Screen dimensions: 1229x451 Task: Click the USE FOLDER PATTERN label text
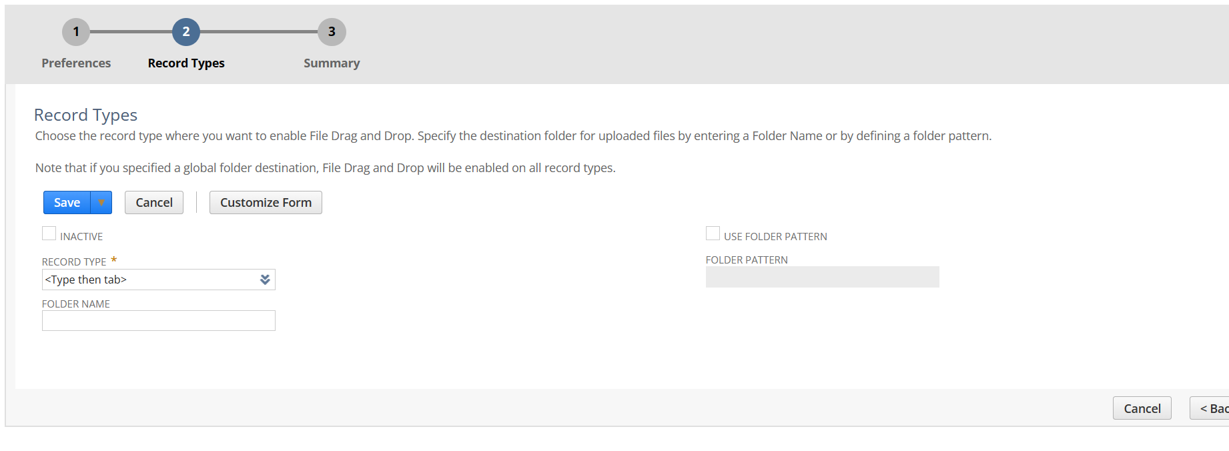(x=775, y=237)
